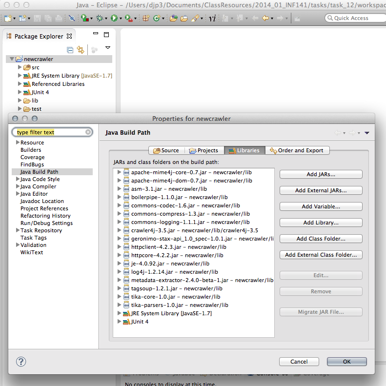The height and width of the screenshot is (386, 386).
Task: Select the Libraries tab
Action: point(244,150)
